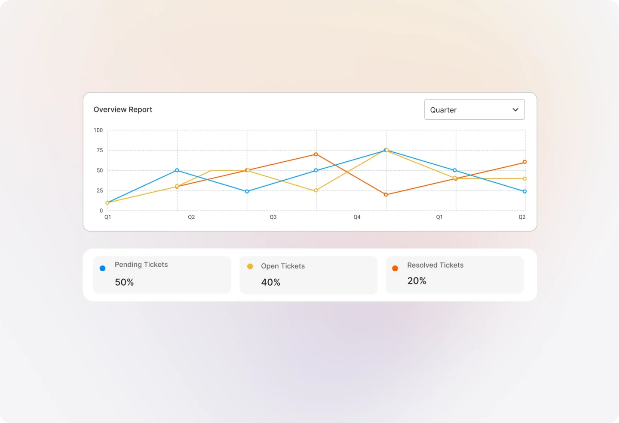Select the 'Pending Tickets' label
This screenshot has width=619, height=423.
coord(141,264)
